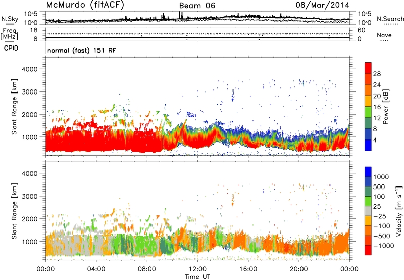
Task: Click Slant Range label of velocity panel
Action: coord(14,211)
